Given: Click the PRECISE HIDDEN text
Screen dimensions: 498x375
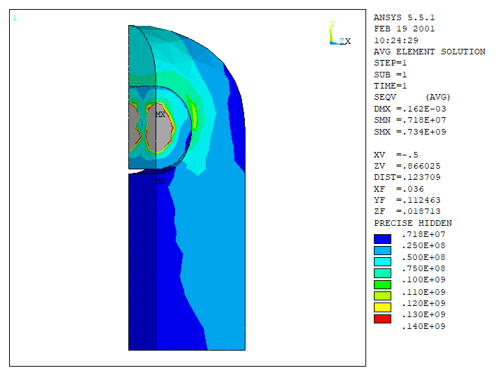Looking at the screenshot, I should 413,223.
